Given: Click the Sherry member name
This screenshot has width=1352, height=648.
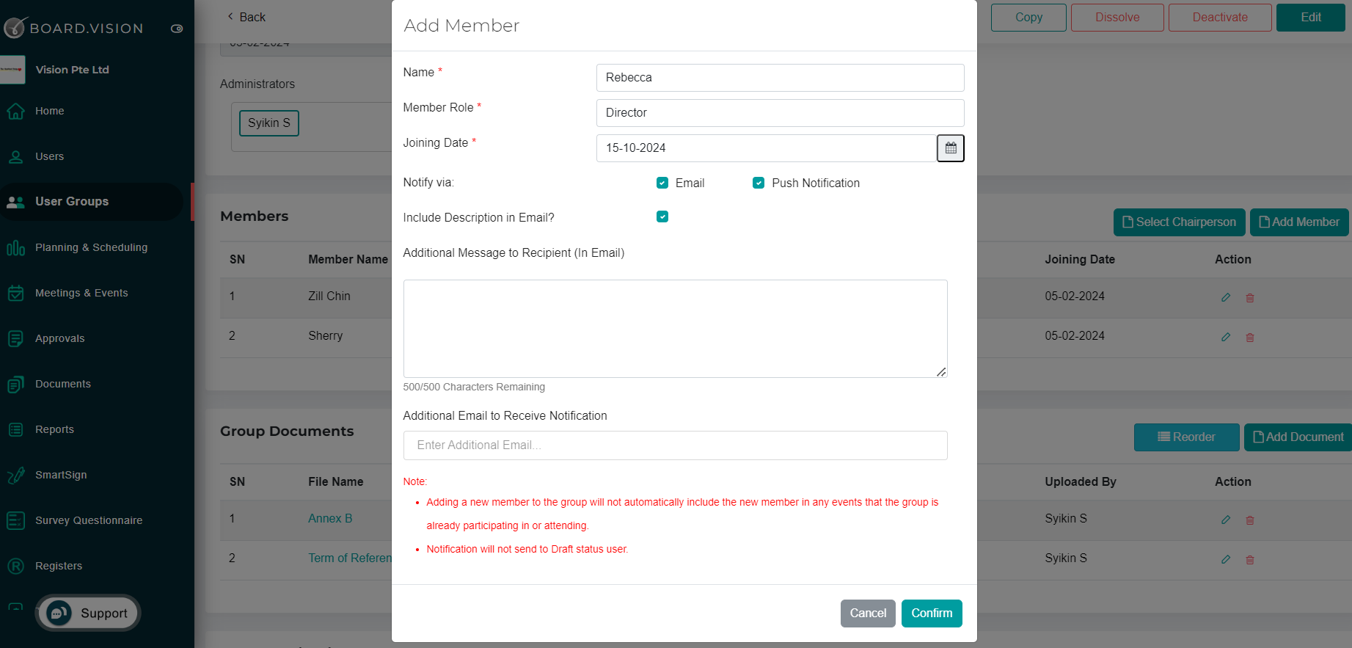Looking at the screenshot, I should 326,335.
